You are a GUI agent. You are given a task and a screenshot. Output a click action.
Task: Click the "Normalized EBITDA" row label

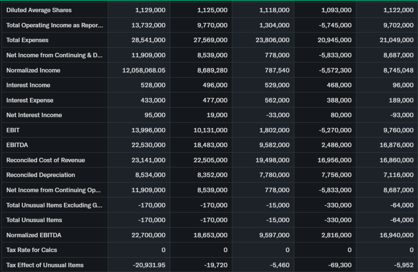(34, 235)
